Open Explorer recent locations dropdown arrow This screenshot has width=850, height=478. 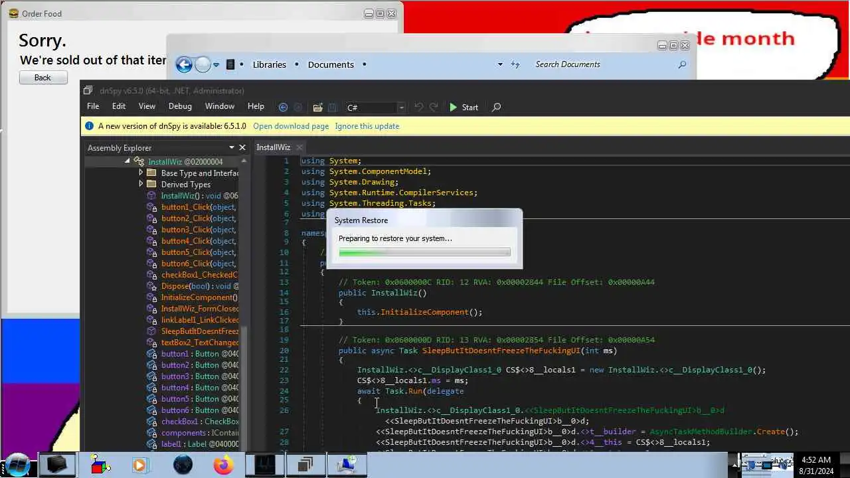[216, 64]
